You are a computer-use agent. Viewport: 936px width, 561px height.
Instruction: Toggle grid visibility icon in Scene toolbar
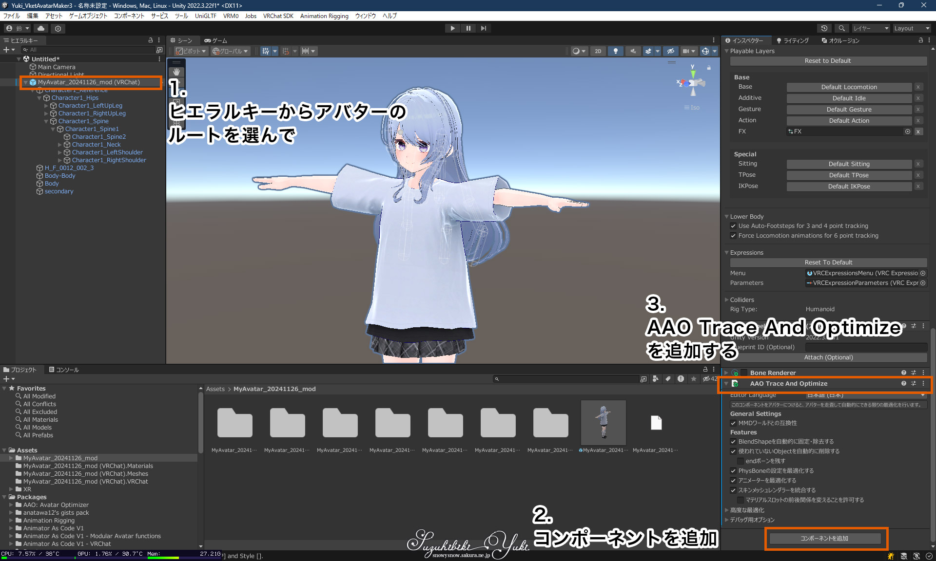[x=266, y=51]
